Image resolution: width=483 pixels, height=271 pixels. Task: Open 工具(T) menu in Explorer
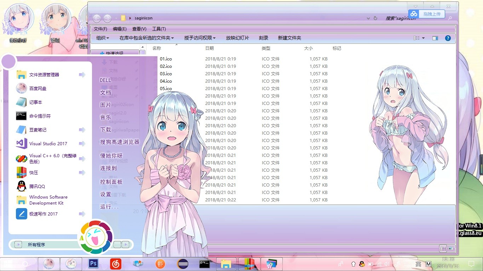pyautogui.click(x=159, y=29)
